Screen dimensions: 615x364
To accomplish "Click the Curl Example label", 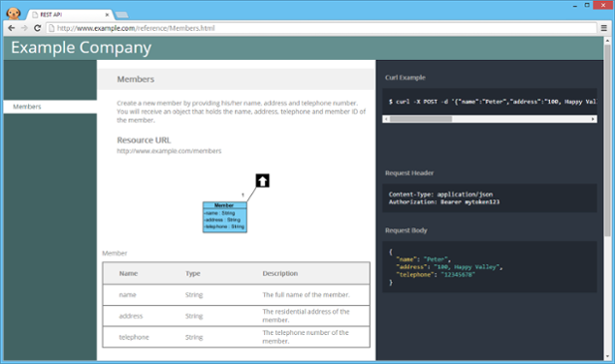I will point(405,78).
